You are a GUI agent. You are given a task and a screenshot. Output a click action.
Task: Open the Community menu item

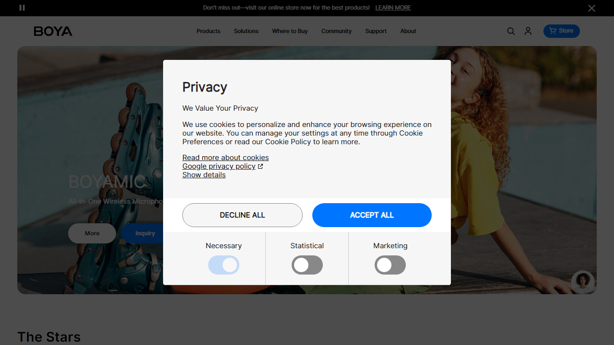pos(336,31)
